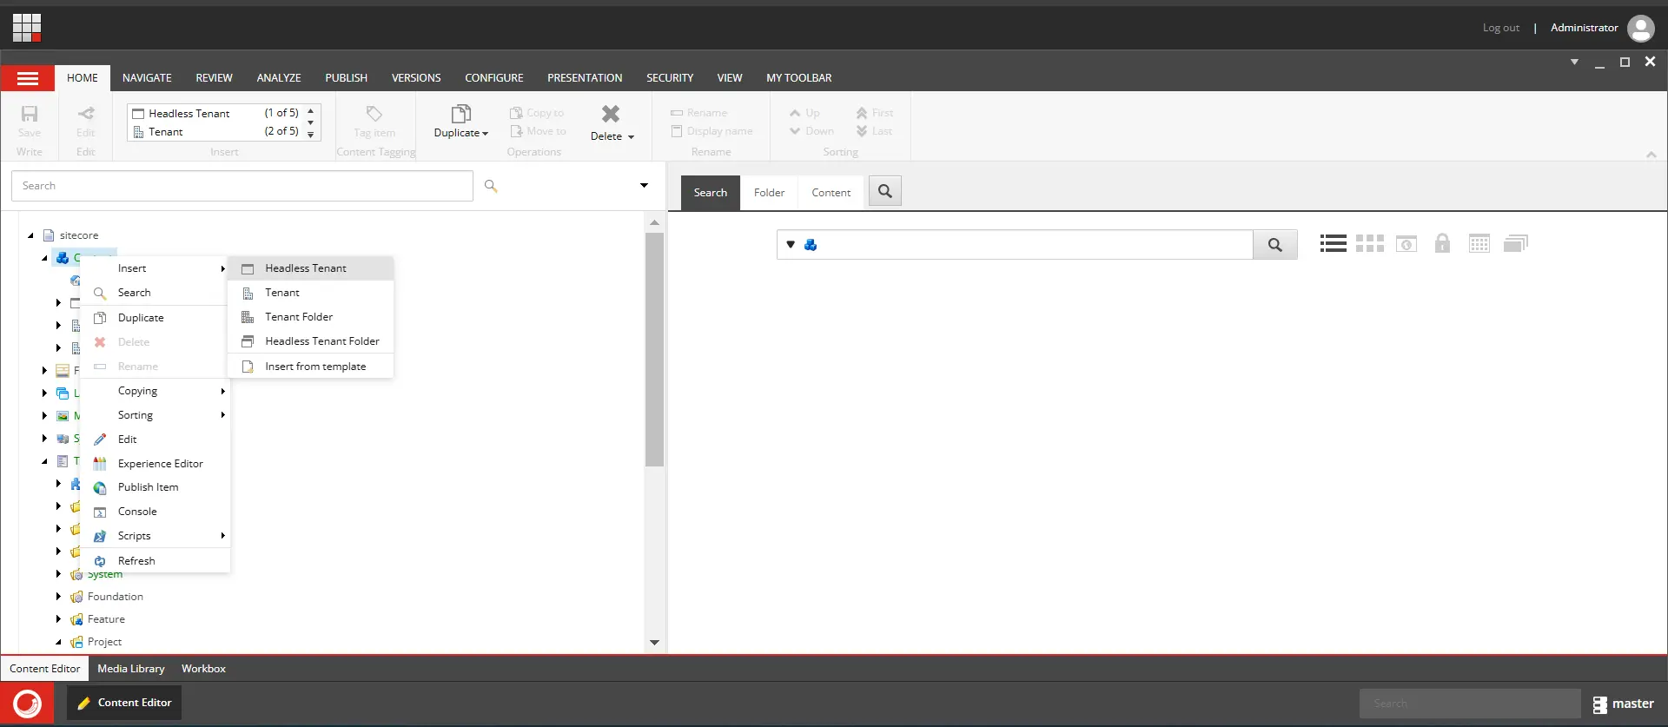1668x727 pixels.
Task: Select Tenant in the ribbon Insert gallery
Action: (215, 131)
